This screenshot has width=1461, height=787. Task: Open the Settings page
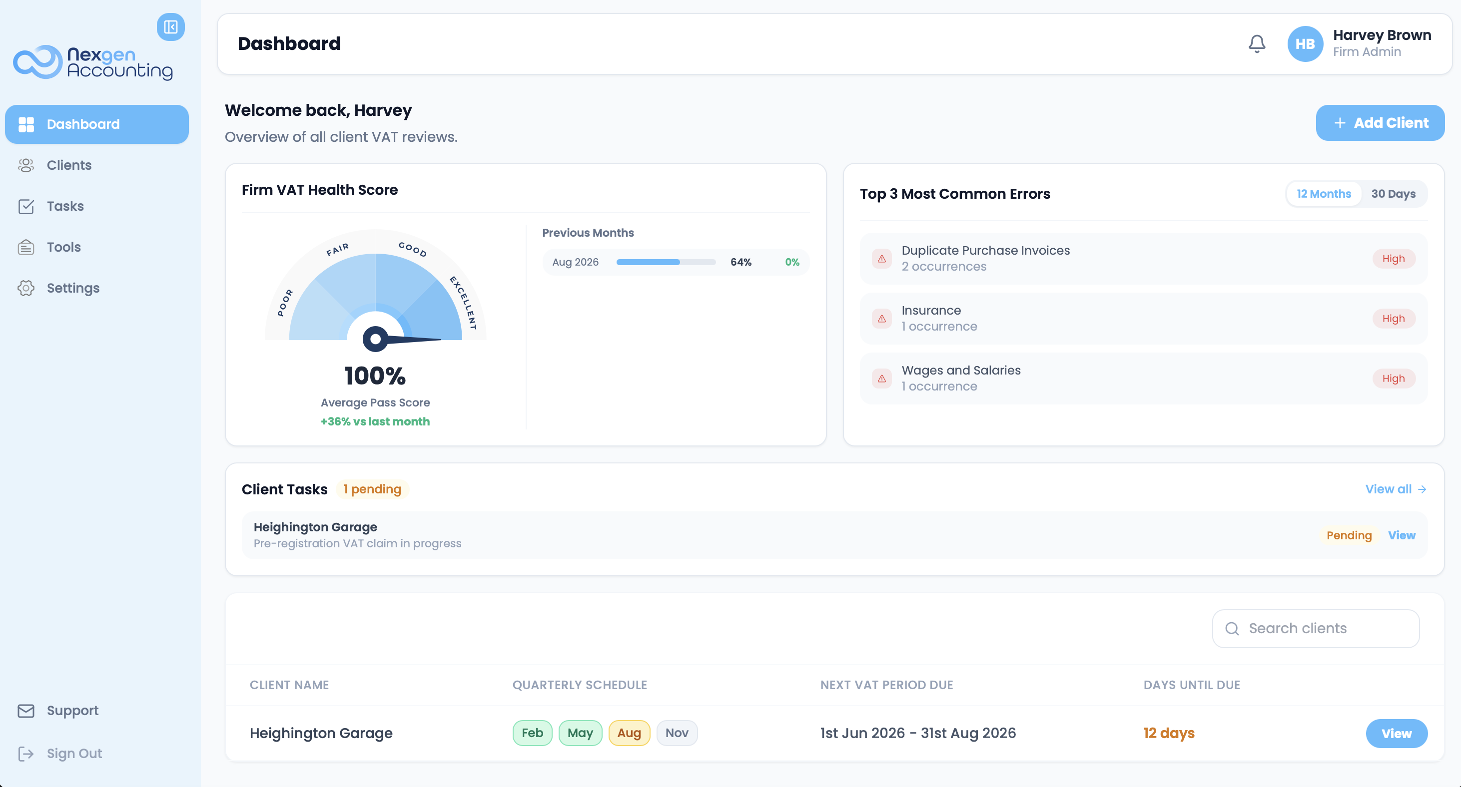point(97,288)
